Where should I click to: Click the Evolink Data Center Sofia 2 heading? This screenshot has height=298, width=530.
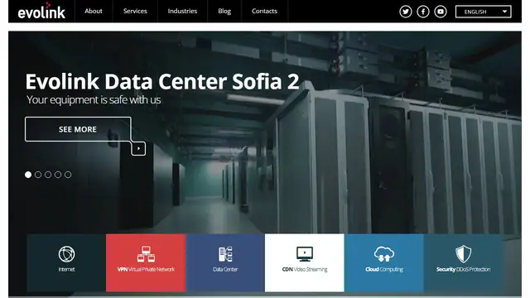162,81
